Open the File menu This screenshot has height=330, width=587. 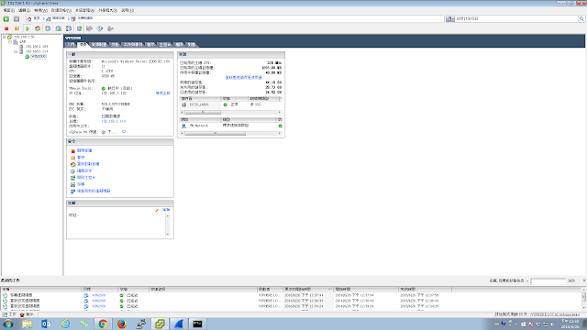coord(8,10)
